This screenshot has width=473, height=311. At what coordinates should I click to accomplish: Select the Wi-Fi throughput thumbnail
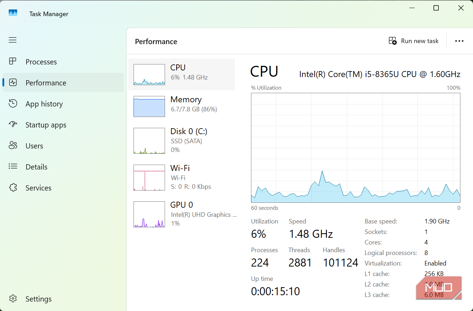tap(149, 178)
